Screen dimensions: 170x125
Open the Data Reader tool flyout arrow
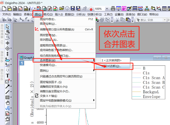point(11,48)
